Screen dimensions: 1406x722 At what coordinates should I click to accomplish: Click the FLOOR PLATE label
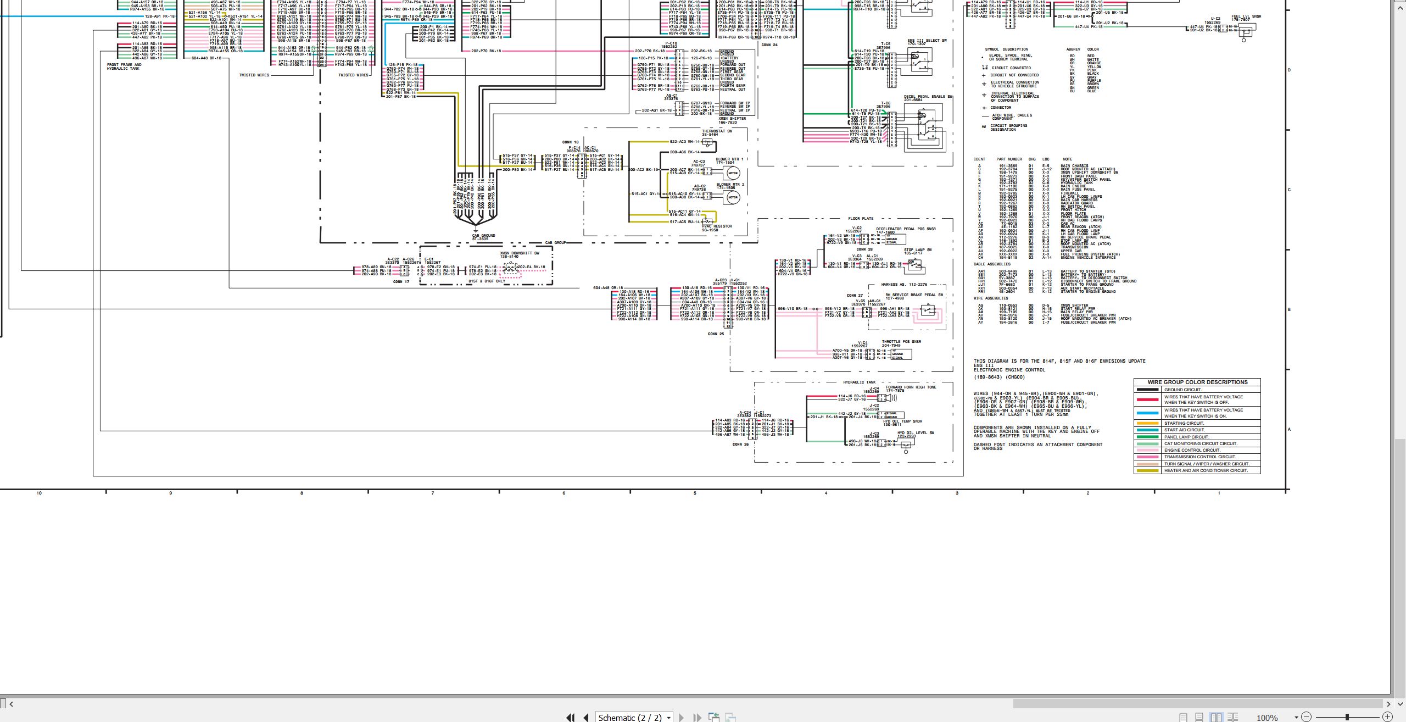[x=861, y=219]
